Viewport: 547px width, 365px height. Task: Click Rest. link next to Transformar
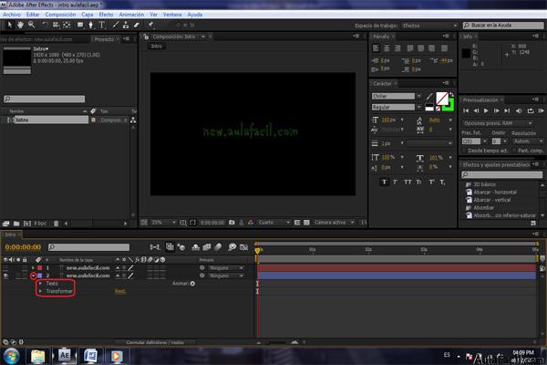coord(120,291)
